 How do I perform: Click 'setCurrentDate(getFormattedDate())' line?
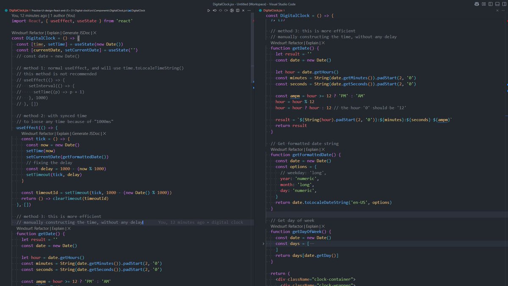tap(67, 157)
